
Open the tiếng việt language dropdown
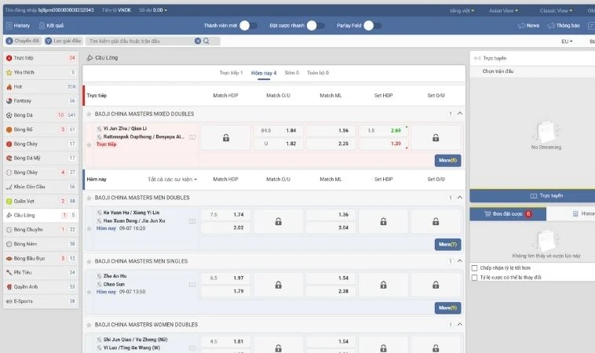462,11
